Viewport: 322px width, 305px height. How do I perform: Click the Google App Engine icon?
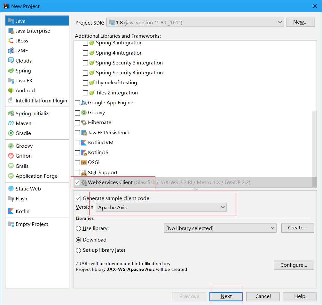tap(84, 103)
